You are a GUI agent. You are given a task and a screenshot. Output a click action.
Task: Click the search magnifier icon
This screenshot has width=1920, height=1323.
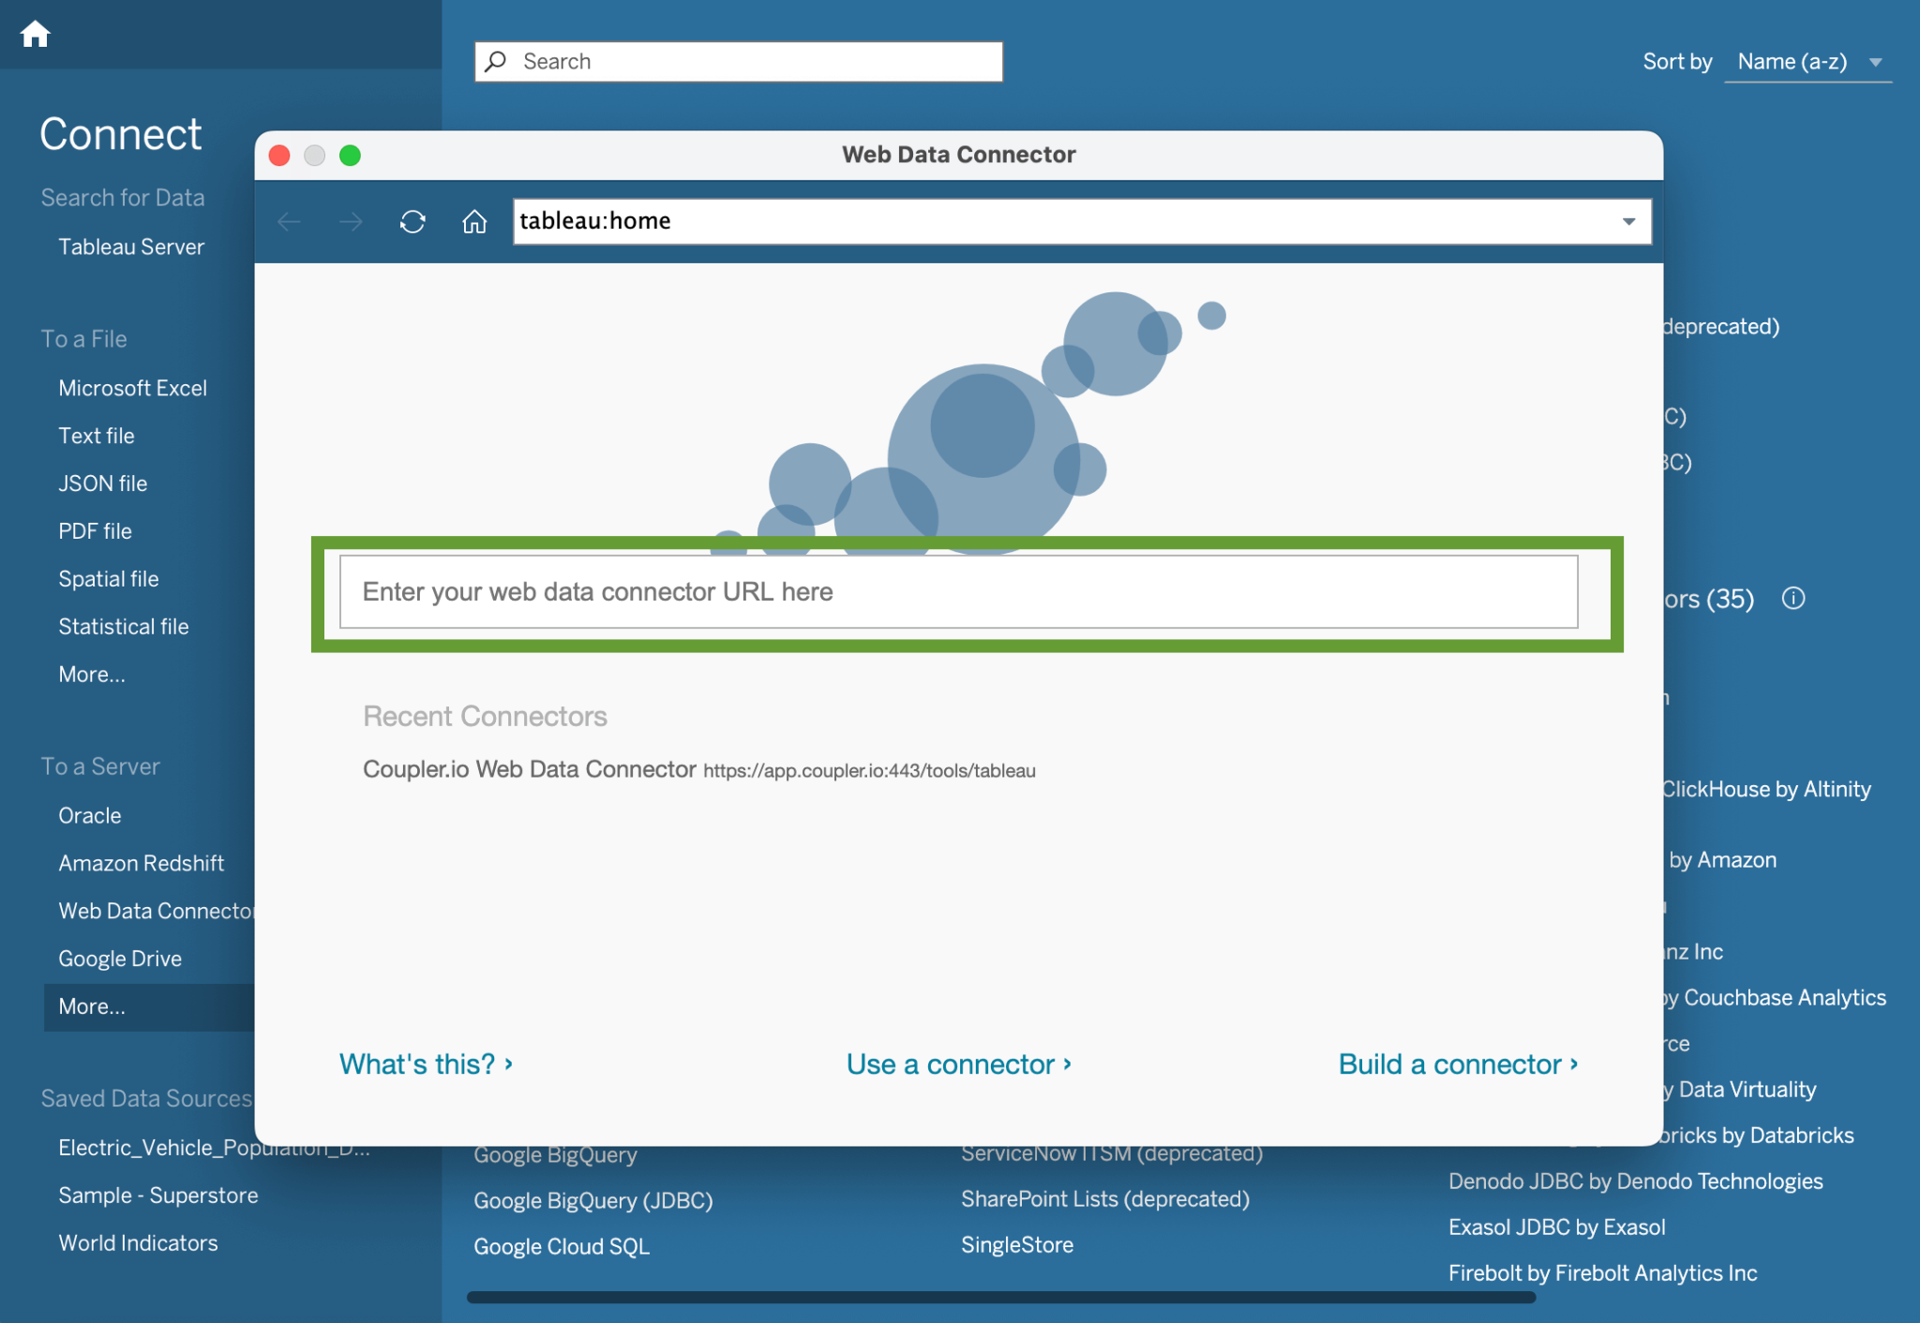point(497,61)
